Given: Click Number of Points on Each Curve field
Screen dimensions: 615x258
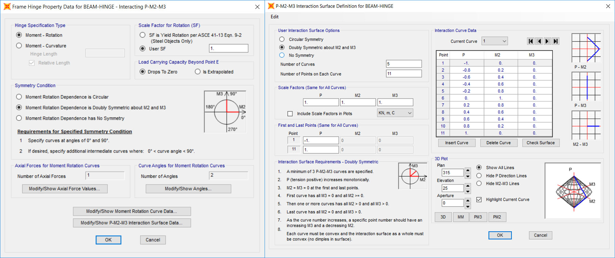Looking at the screenshot, I should 404,73.
